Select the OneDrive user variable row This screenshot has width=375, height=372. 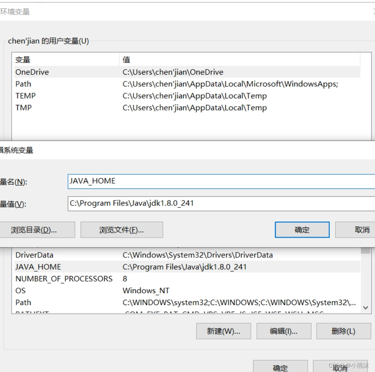coord(187,72)
